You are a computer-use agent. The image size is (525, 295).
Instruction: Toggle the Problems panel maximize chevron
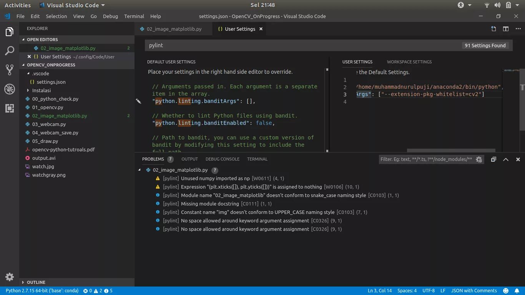tap(506, 159)
